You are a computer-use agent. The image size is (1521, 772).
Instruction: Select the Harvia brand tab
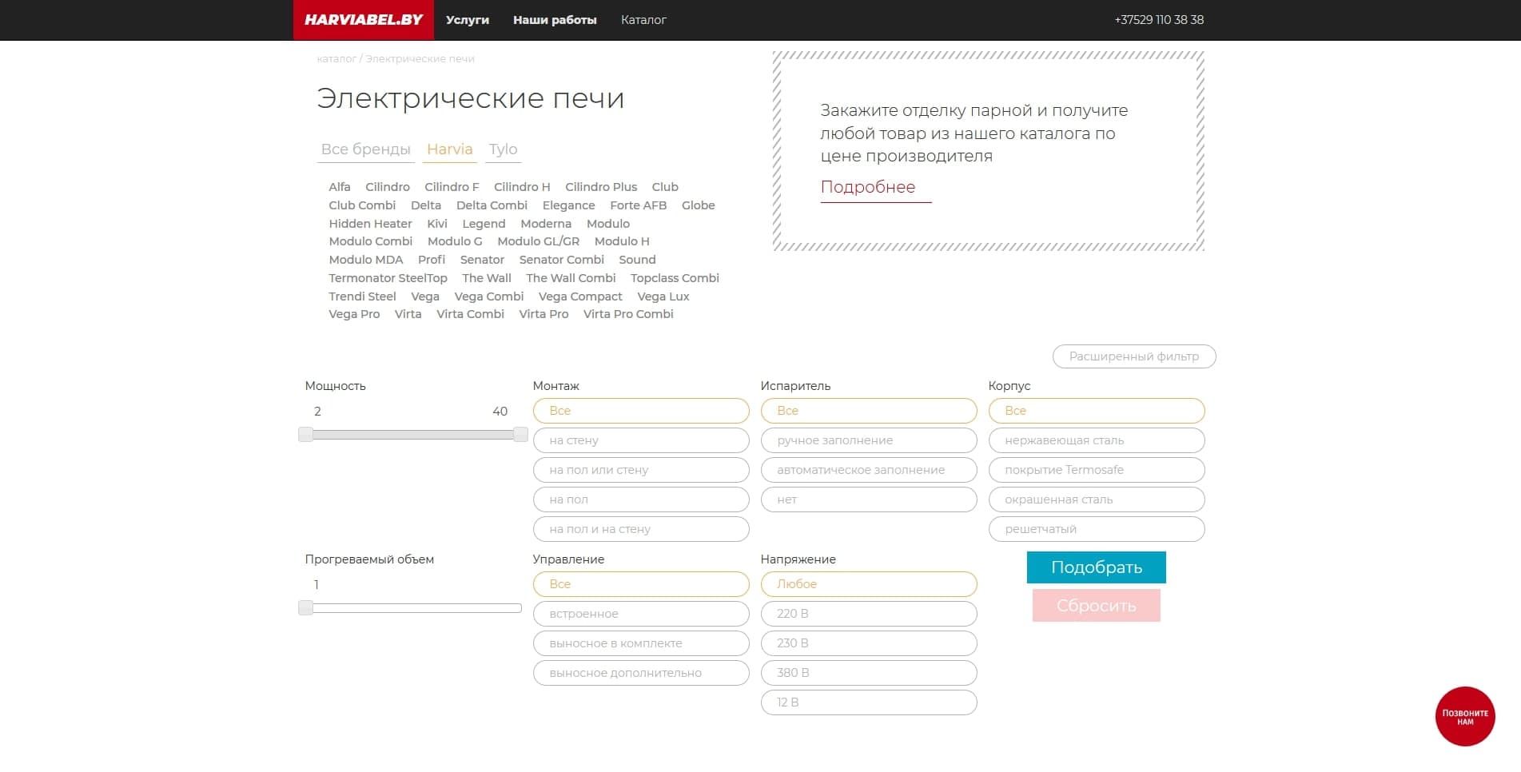point(450,149)
